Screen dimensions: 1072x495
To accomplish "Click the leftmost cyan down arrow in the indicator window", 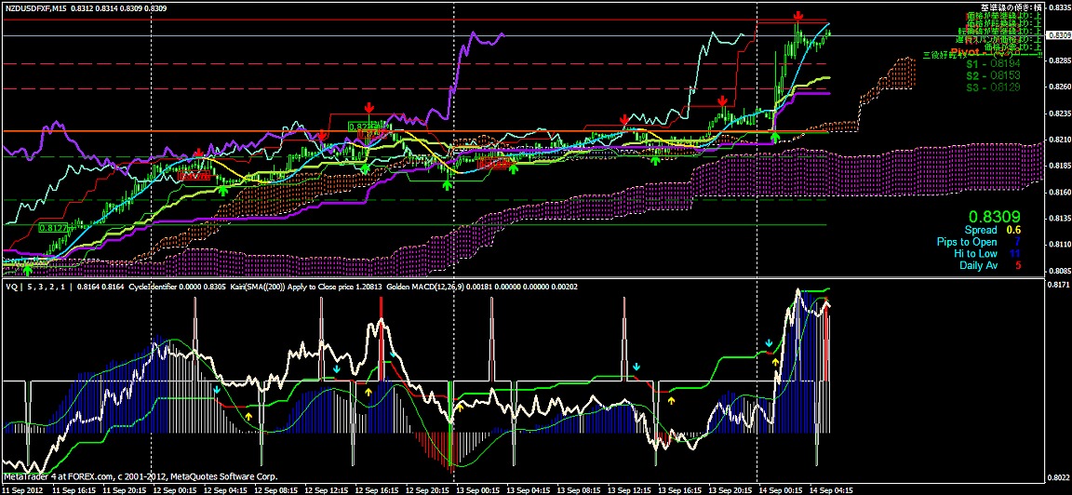I will click(x=216, y=390).
